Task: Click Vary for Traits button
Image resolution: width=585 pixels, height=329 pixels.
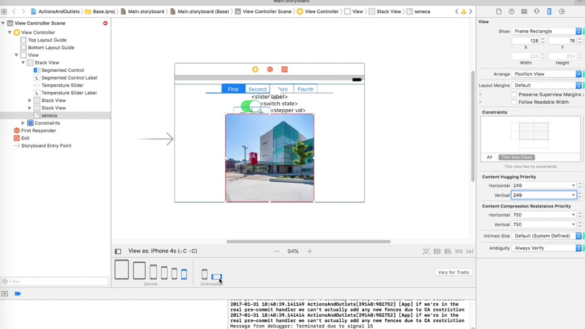Action: [x=453, y=272]
